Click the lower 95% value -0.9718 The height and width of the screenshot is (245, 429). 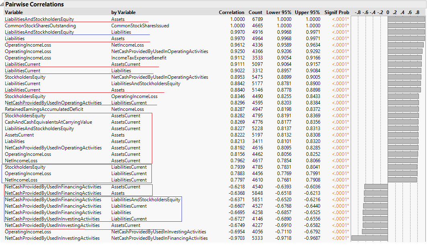[283, 238]
